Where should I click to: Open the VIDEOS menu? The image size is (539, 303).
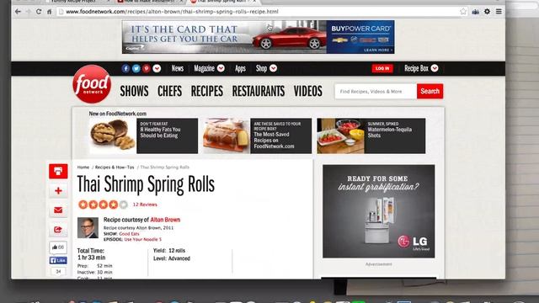pyautogui.click(x=308, y=91)
